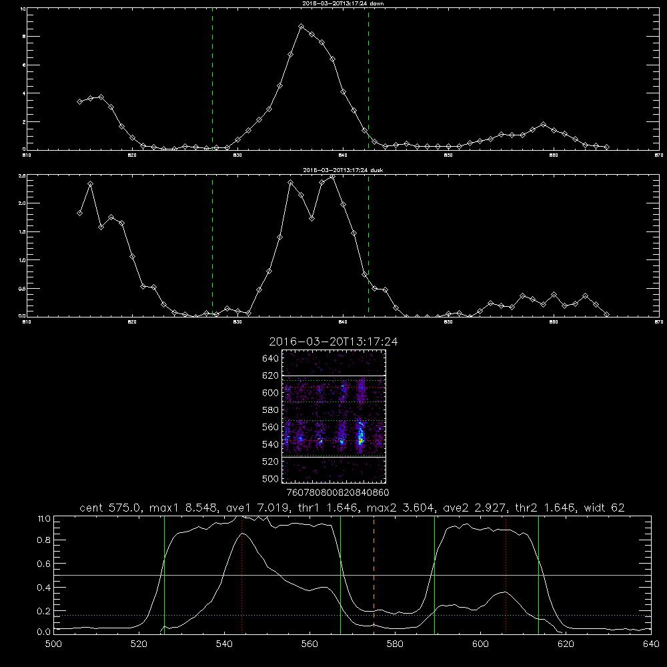Screen dimensions: 667x667
Task: Select solid green line near 614 in bottom plot
Action: (538, 574)
